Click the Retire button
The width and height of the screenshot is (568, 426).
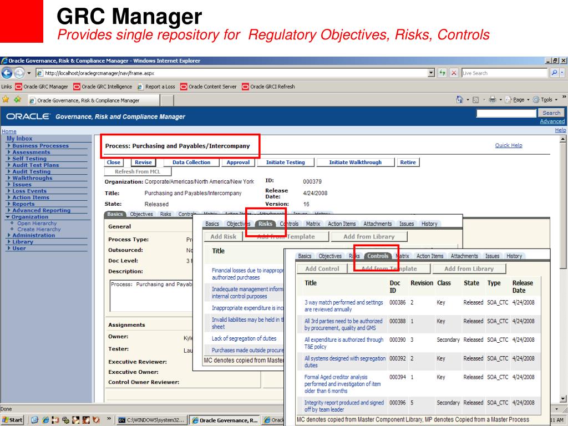pos(408,163)
